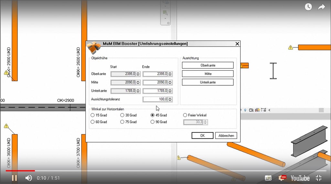Open video settings gear HD icon
The height and width of the screenshot is (184, 331).
tap(282, 178)
